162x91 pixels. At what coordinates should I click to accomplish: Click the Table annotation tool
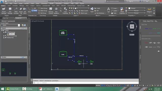114,13
